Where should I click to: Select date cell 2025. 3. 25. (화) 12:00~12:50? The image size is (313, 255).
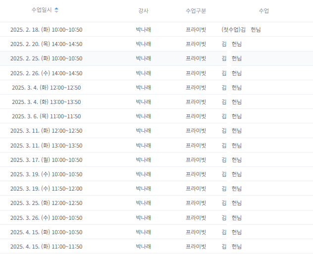tap(47, 203)
